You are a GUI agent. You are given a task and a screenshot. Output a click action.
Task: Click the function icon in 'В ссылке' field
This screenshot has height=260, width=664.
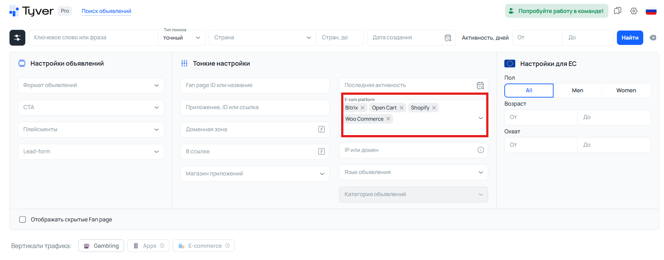[x=321, y=151]
